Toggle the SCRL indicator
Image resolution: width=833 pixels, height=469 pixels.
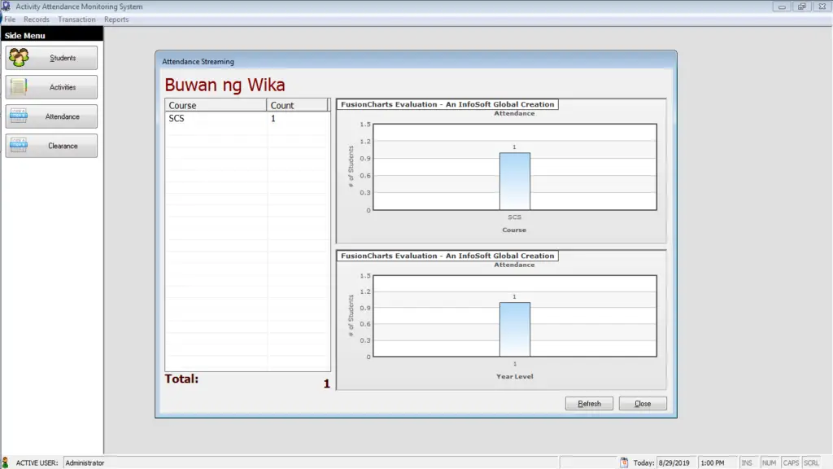coord(811,462)
